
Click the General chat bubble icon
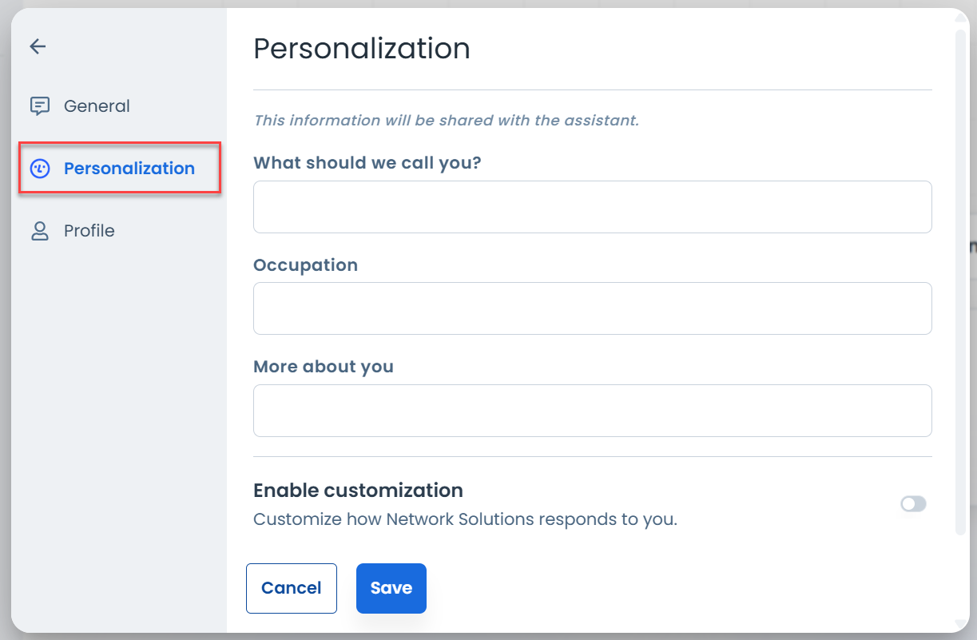[40, 106]
